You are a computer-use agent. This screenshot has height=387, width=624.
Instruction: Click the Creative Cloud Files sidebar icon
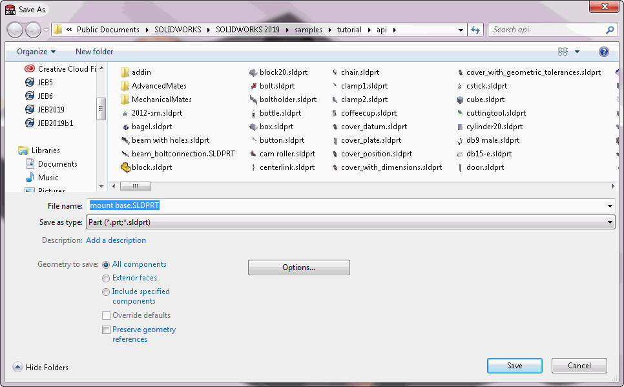[x=30, y=69]
